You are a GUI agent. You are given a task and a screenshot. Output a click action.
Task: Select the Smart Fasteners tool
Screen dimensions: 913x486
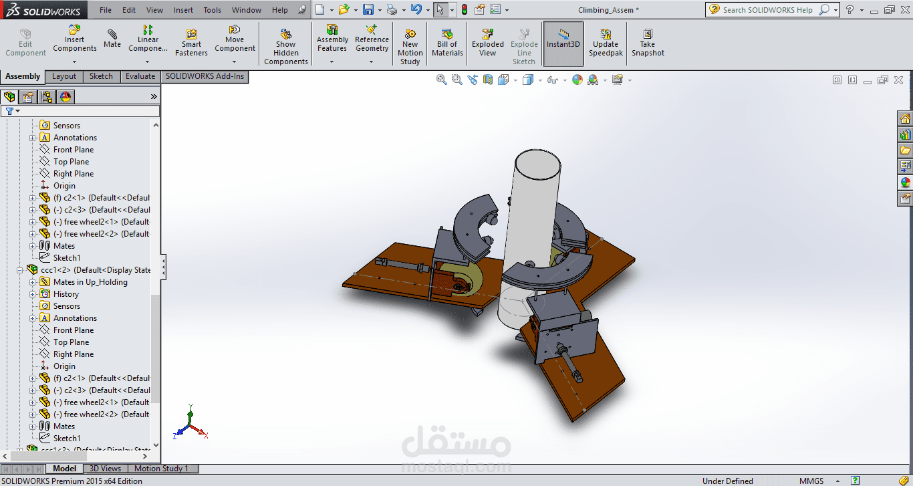coord(191,40)
